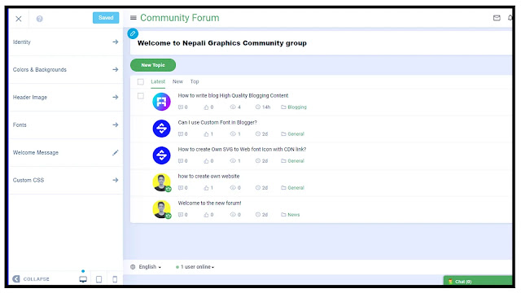Screen dimensions: 521x293
Task: Switch to the New tab
Action: point(177,81)
